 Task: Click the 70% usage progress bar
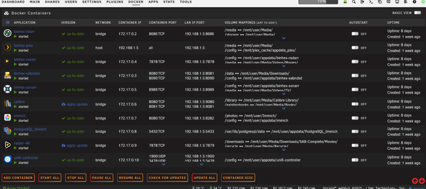click(318, 2)
